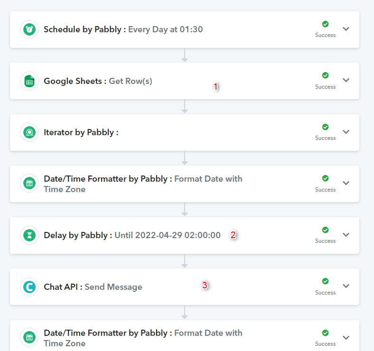The image size is (374, 351).
Task: Open the Chat API : Send Message title
Action: [93, 287]
